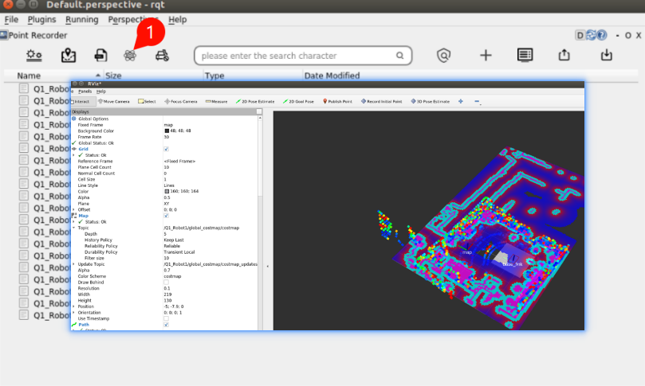Click the robot vehicle icon in the toolbar
Image resolution: width=645 pixels, height=386 pixels.
point(163,55)
